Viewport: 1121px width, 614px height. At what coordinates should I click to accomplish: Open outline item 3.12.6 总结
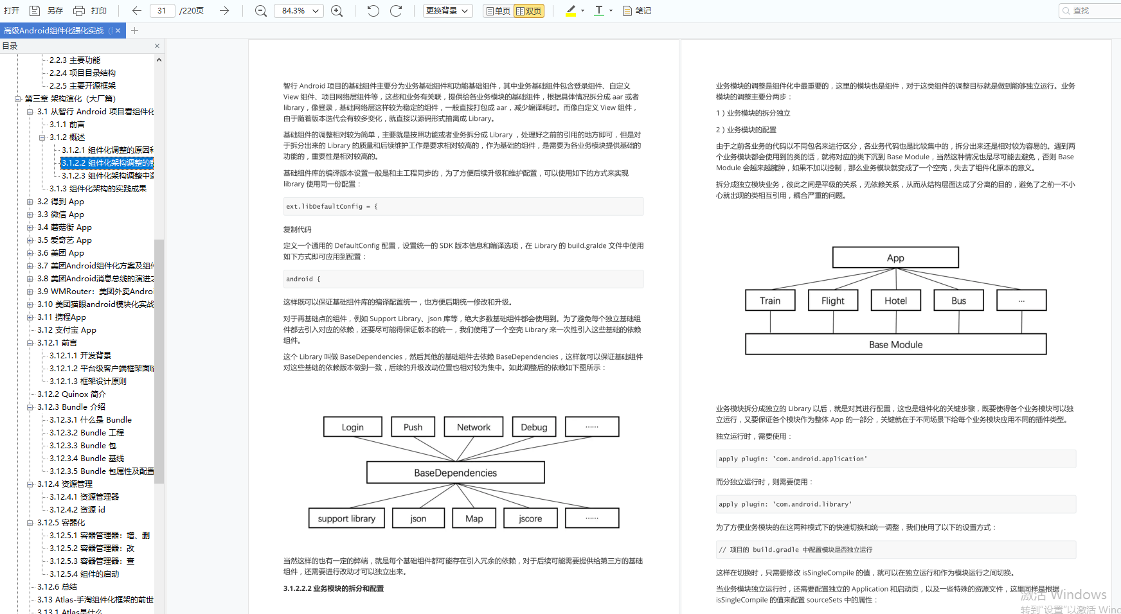57,586
